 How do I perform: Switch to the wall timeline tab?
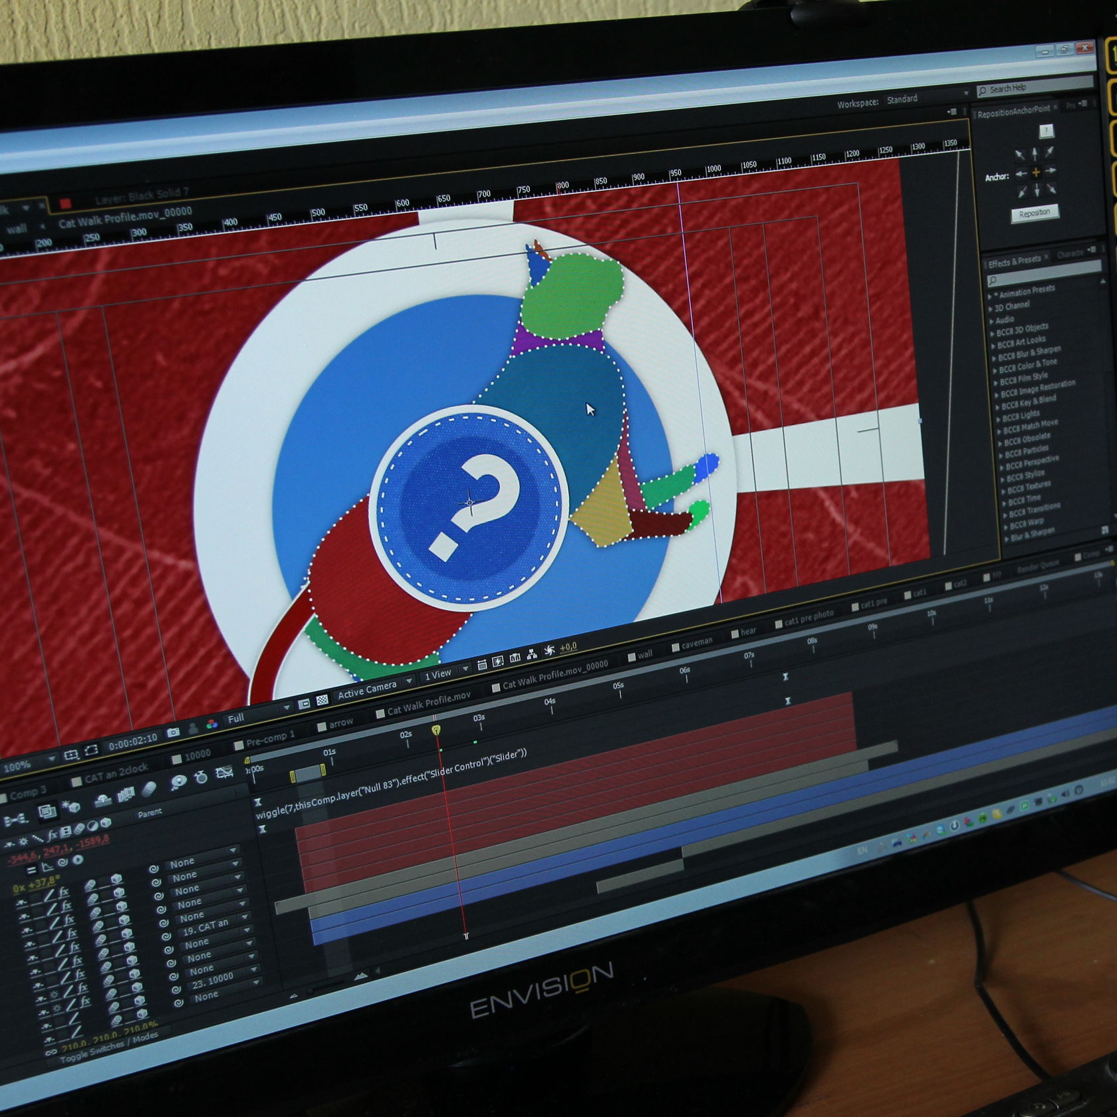click(x=641, y=656)
